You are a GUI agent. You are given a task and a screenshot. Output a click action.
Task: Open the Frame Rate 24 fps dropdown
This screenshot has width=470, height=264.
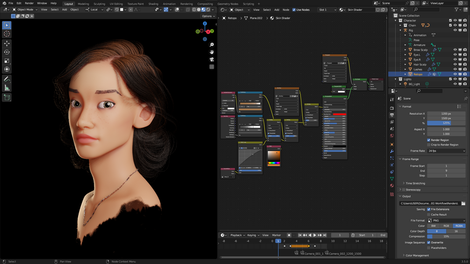pos(446,151)
